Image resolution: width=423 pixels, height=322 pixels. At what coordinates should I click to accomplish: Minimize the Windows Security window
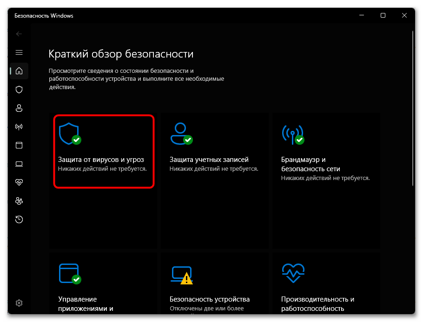point(362,15)
